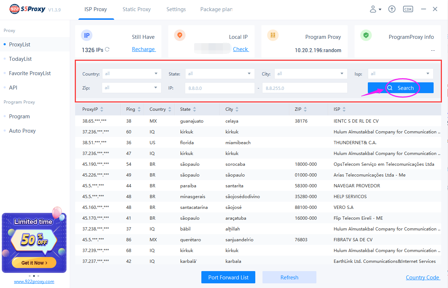Click the IP balance icon
The image size is (448, 288).
[87, 36]
